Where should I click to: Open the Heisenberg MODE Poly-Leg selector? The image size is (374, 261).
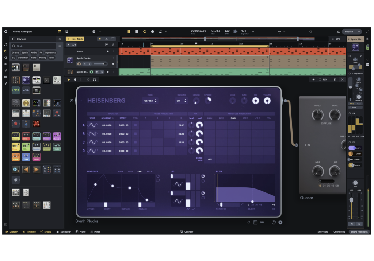pyautogui.click(x=150, y=101)
